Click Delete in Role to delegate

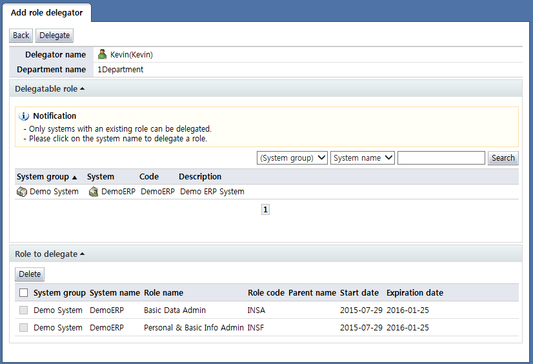click(x=30, y=274)
